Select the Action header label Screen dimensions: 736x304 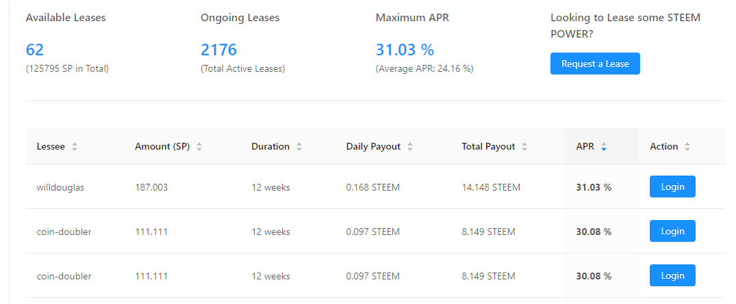(663, 147)
